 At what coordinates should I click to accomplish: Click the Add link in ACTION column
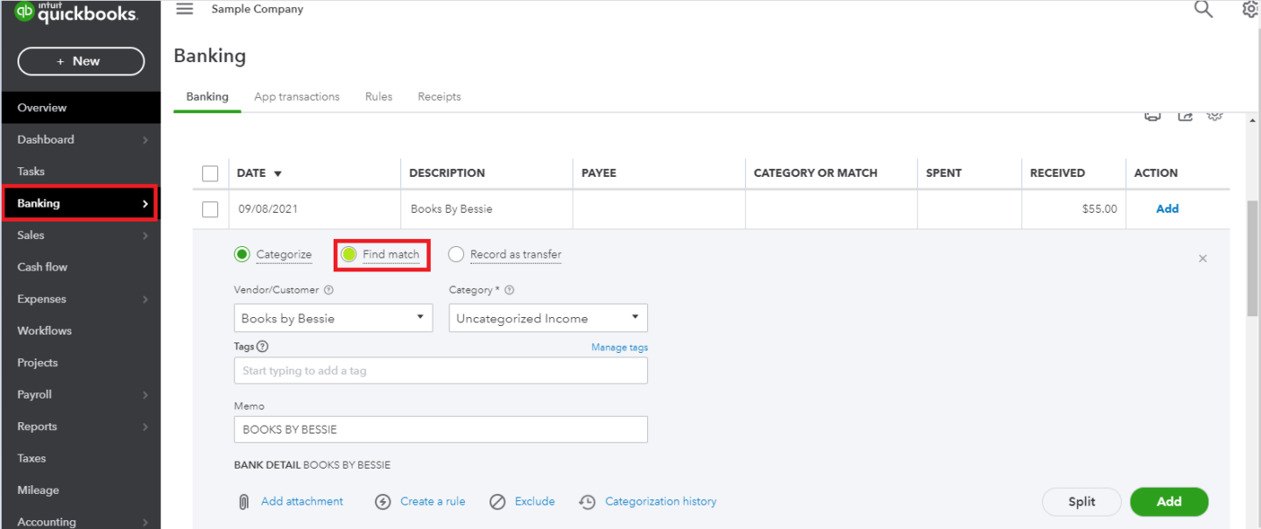click(x=1167, y=208)
